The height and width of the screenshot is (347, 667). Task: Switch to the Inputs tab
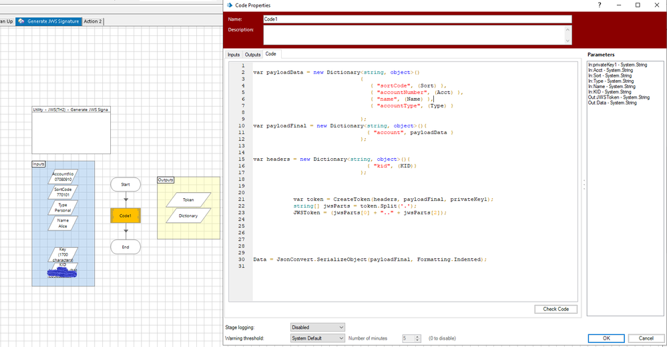(234, 54)
